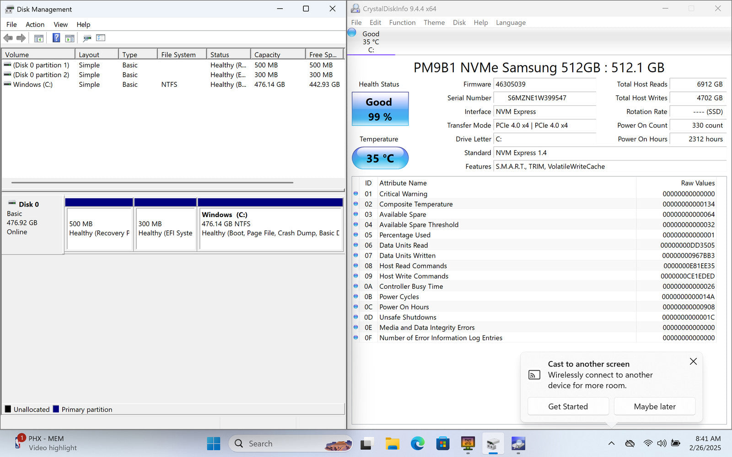Click the monitor app taskbar icon
This screenshot has width=732, height=457.
click(x=468, y=443)
